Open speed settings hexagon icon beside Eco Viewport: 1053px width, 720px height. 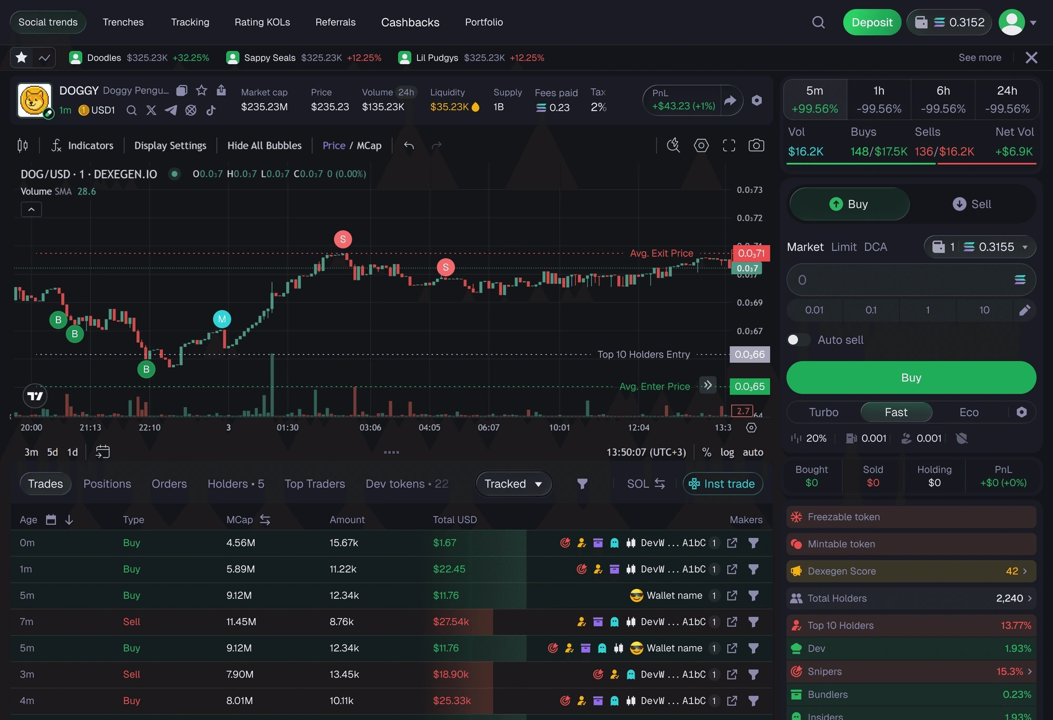[x=1021, y=412]
